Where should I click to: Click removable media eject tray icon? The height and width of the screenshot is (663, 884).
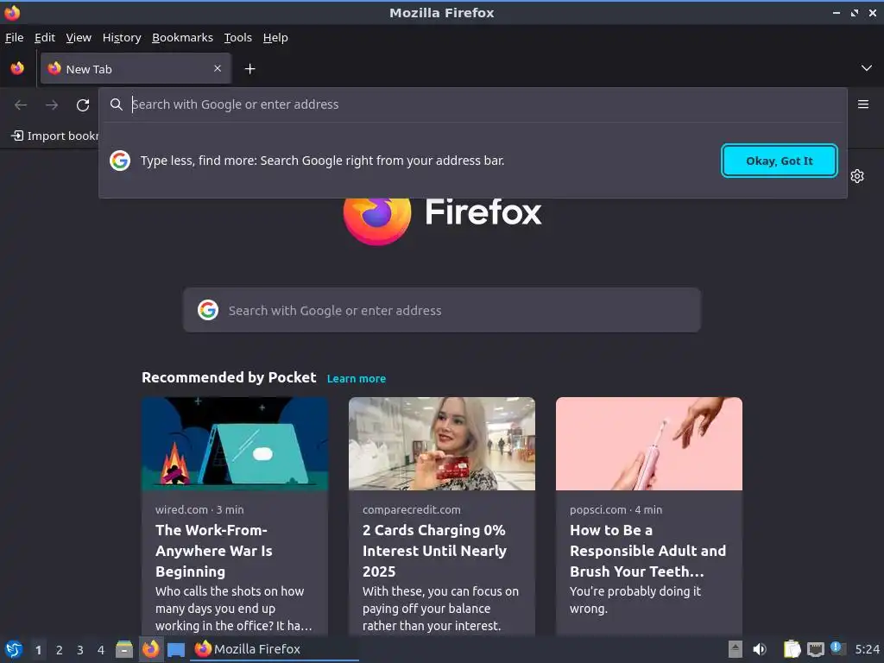click(x=736, y=649)
